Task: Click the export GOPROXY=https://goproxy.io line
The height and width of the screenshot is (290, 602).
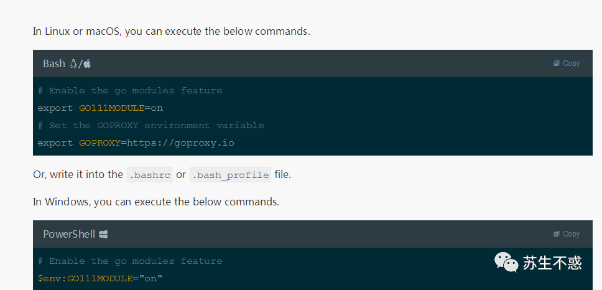Action: [x=136, y=143]
